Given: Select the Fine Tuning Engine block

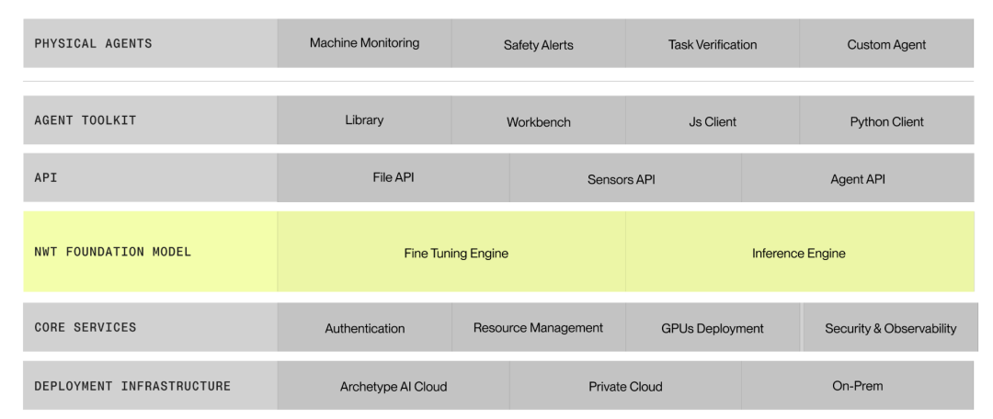Looking at the screenshot, I should pyautogui.click(x=451, y=252).
